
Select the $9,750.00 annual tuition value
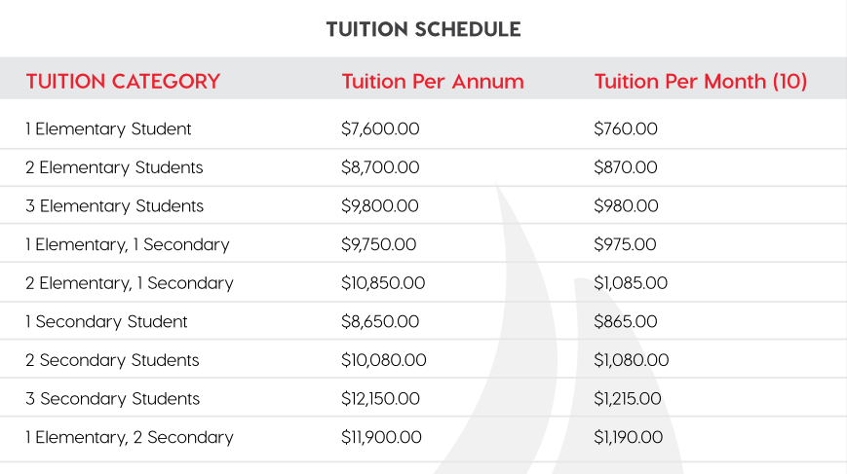point(379,244)
